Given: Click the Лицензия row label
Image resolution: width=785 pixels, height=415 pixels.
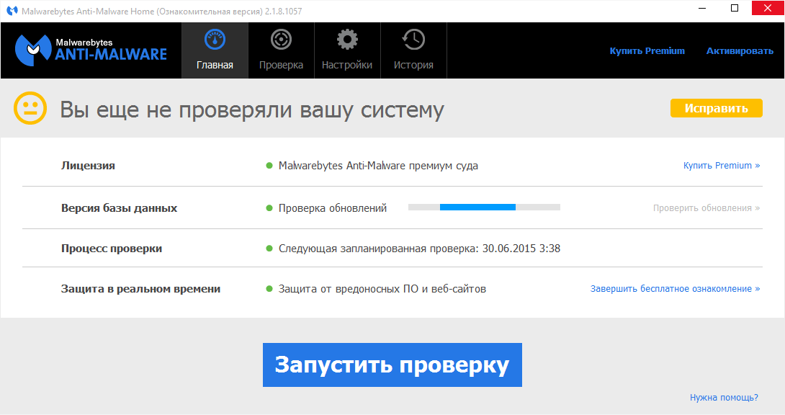Looking at the screenshot, I should [88, 166].
